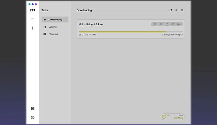The image size is (217, 125).
Task: Click the 2.2 MB/s download speed indicator
Action: 179,118
